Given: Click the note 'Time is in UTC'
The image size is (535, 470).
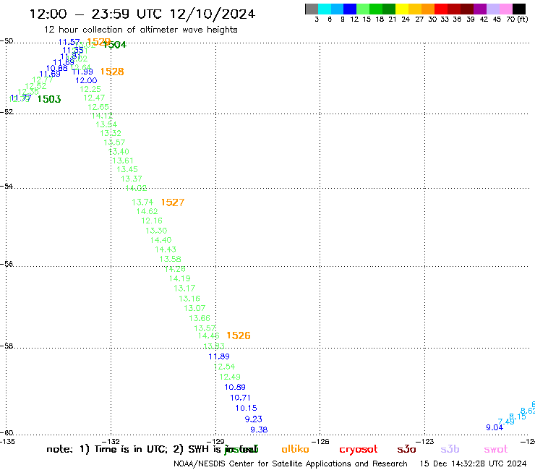Looking at the screenshot, I should [x=131, y=449].
